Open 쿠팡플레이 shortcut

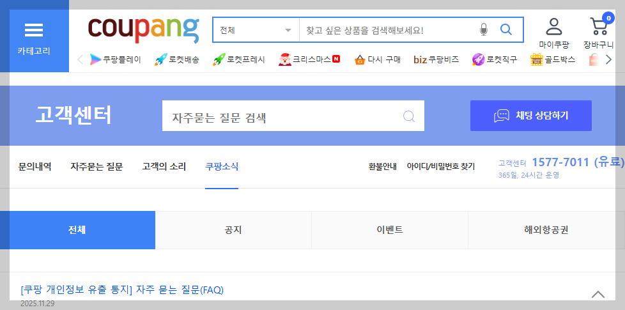[115, 60]
